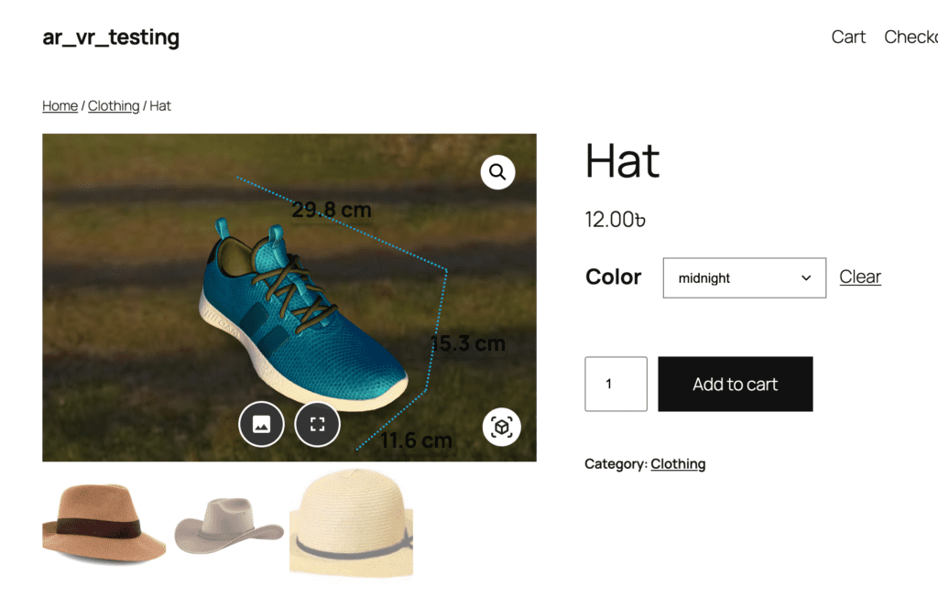Select the gray cowboy hat thumbnail
This screenshot has height=608, width=938.
coord(228,524)
